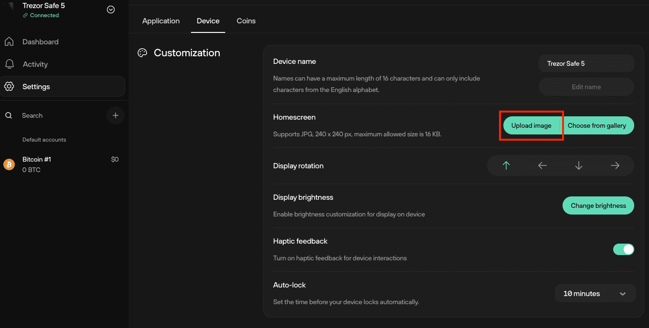
Task: Rotate display with the down arrow
Action: click(x=579, y=166)
